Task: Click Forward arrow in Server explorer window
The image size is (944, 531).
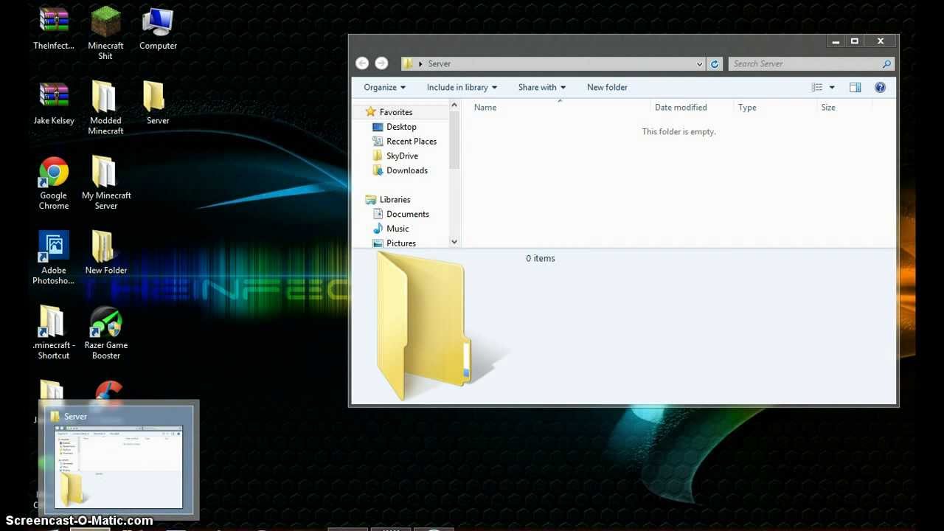Action: tap(381, 63)
